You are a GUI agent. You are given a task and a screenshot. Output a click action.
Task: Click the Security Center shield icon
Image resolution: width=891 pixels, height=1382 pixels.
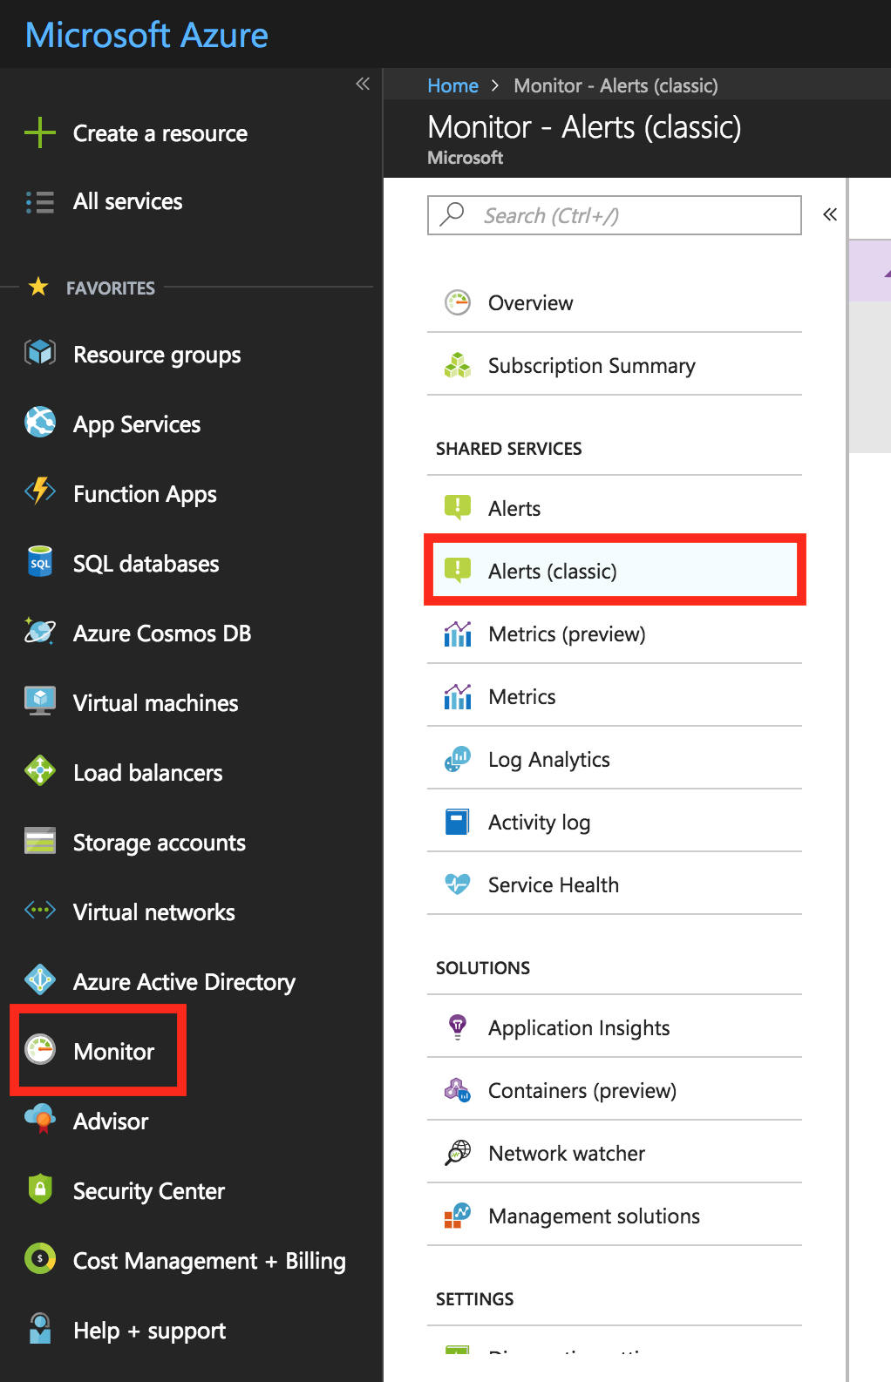coord(40,1189)
